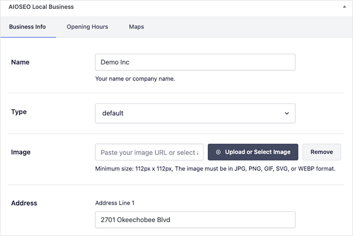Click the Address Line 1 field

click(x=195, y=220)
